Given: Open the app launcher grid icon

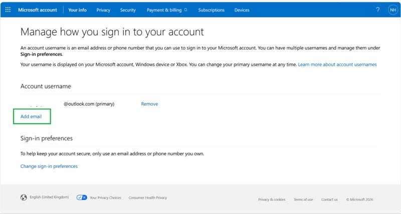Looking at the screenshot, I should 8,10.
